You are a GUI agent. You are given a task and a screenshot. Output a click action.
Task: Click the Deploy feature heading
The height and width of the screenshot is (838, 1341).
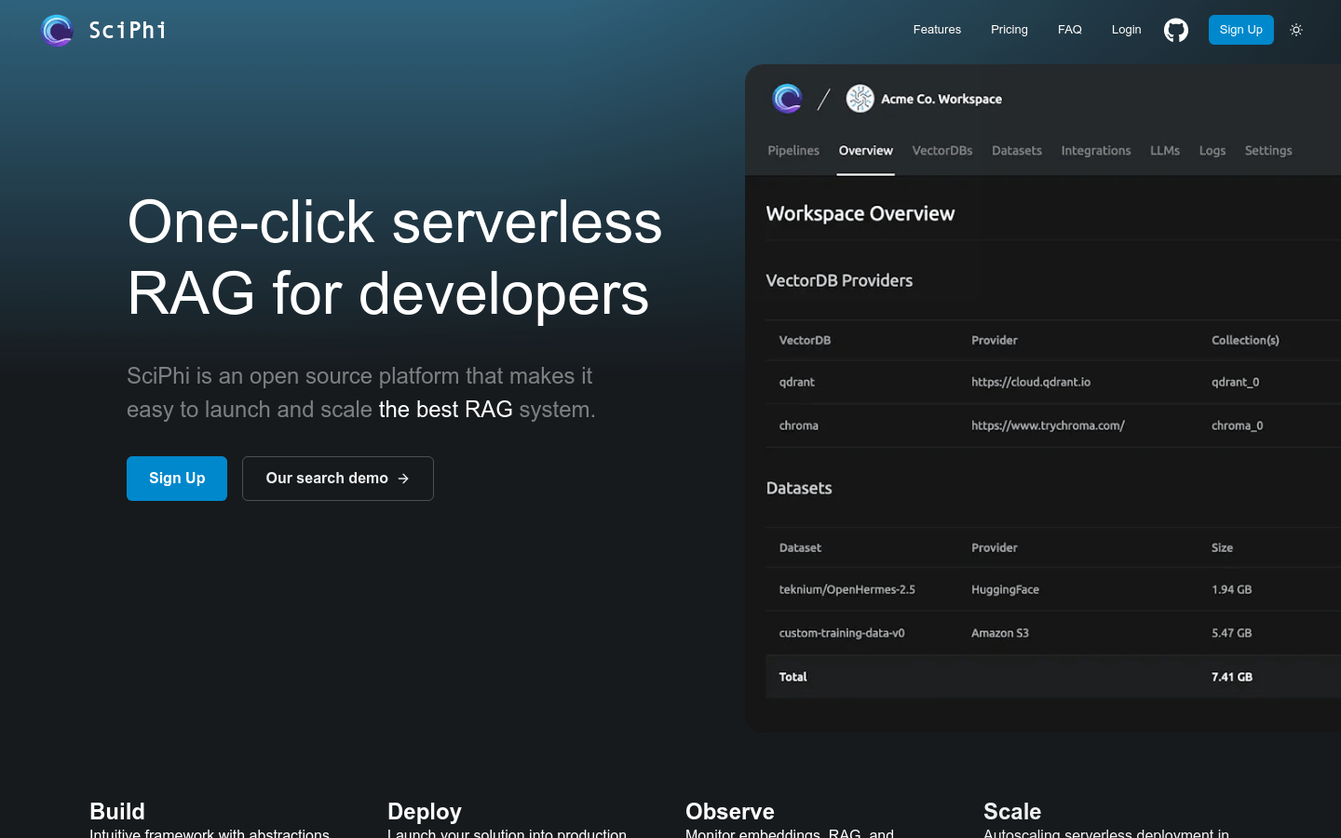(x=425, y=811)
